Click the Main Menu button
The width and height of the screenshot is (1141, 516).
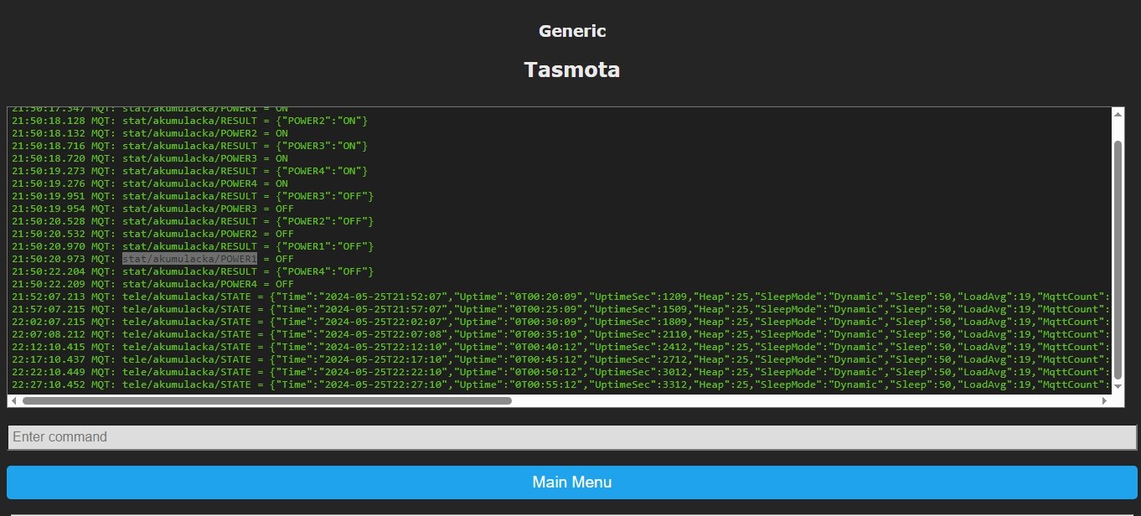coord(572,482)
